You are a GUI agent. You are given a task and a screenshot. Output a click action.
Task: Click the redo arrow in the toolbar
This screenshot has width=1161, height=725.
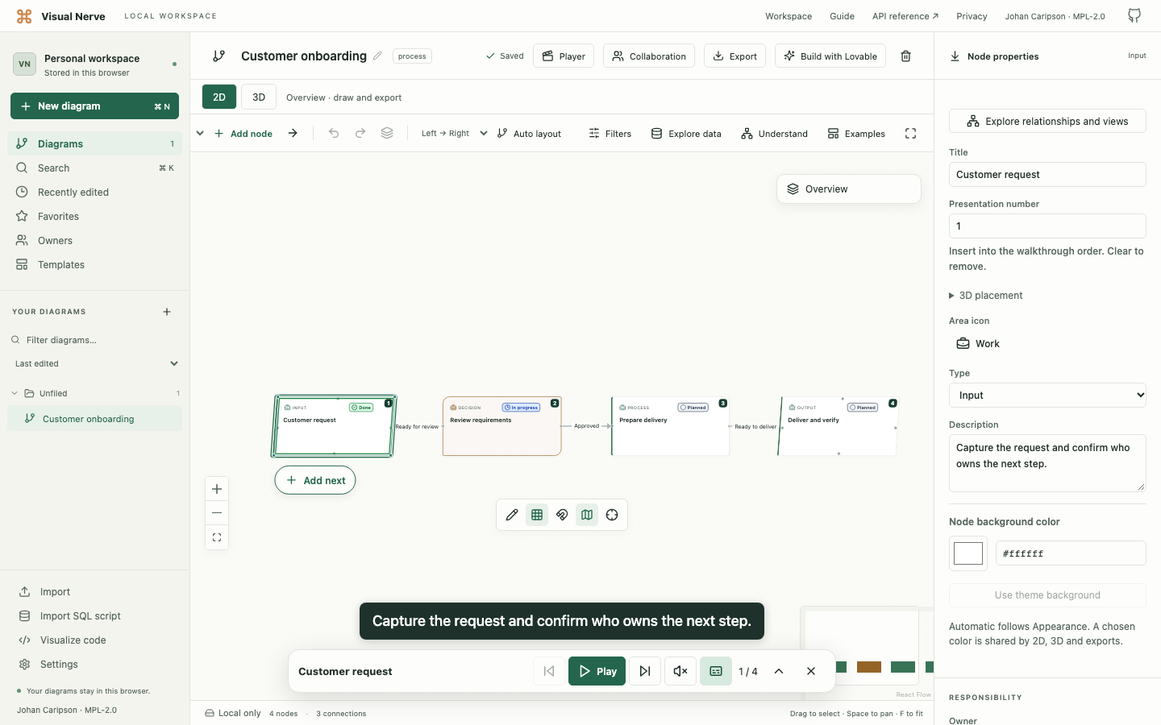(360, 134)
